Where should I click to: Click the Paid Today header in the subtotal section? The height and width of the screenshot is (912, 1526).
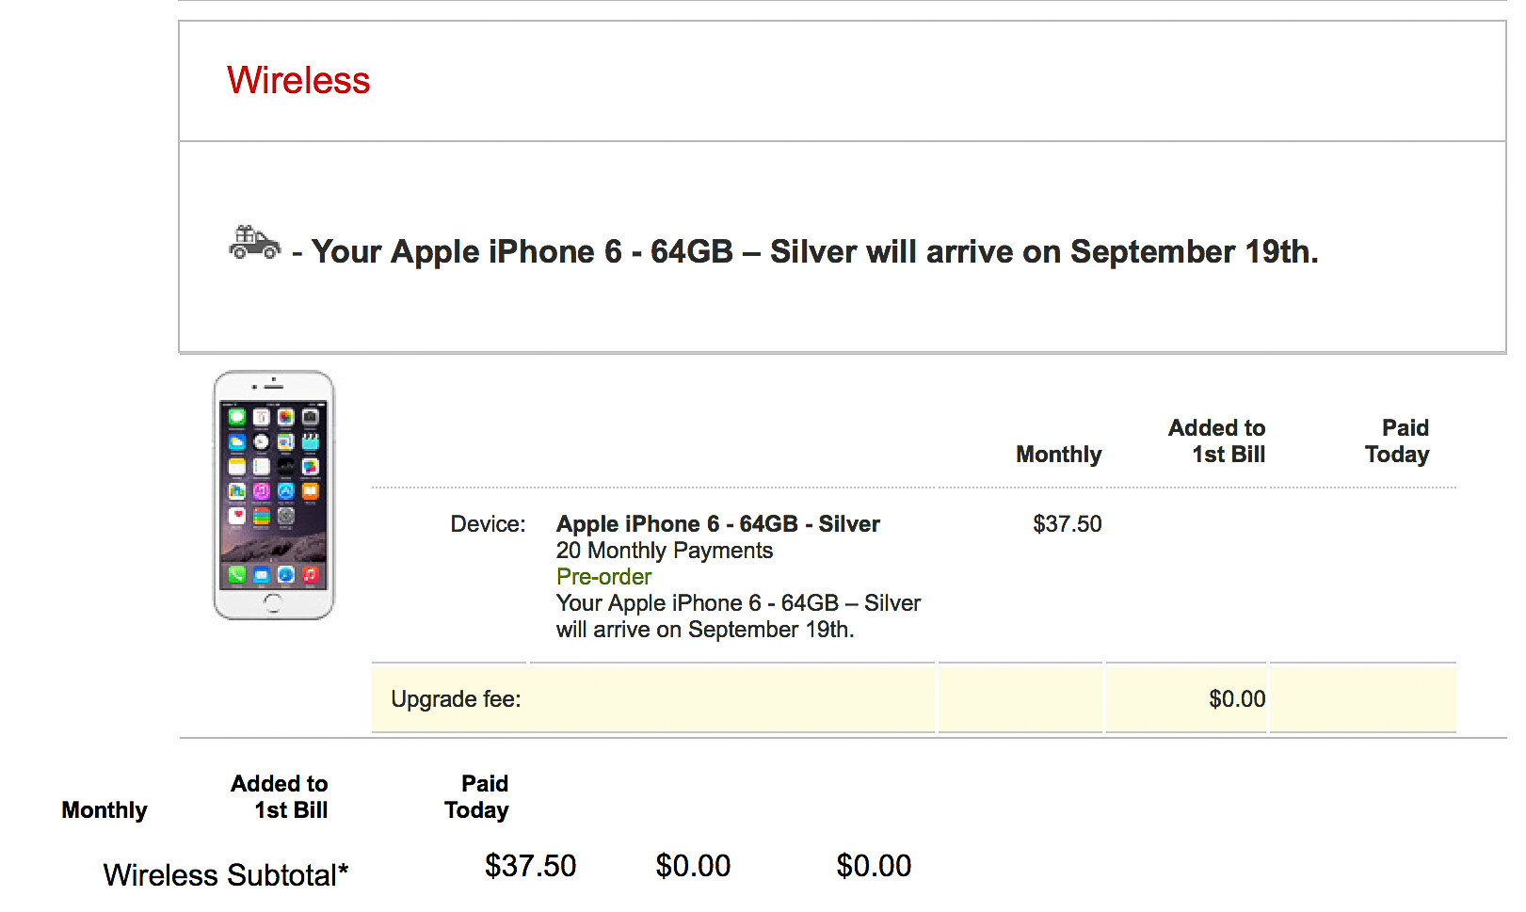pyautogui.click(x=476, y=797)
